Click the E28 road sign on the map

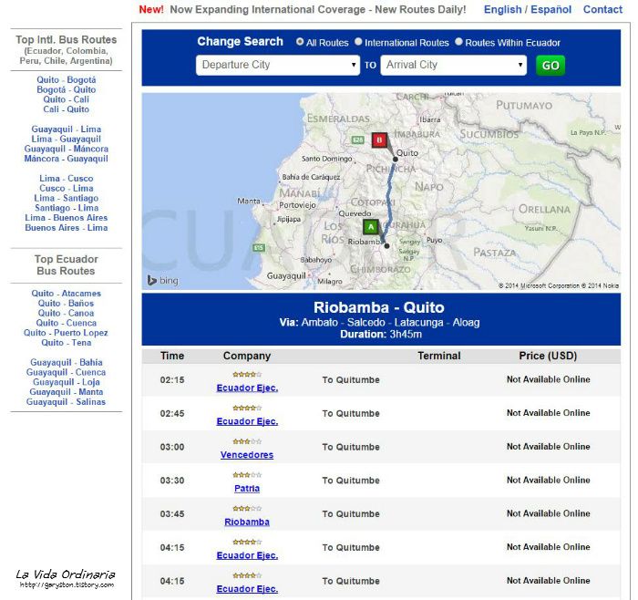pyautogui.click(x=357, y=140)
